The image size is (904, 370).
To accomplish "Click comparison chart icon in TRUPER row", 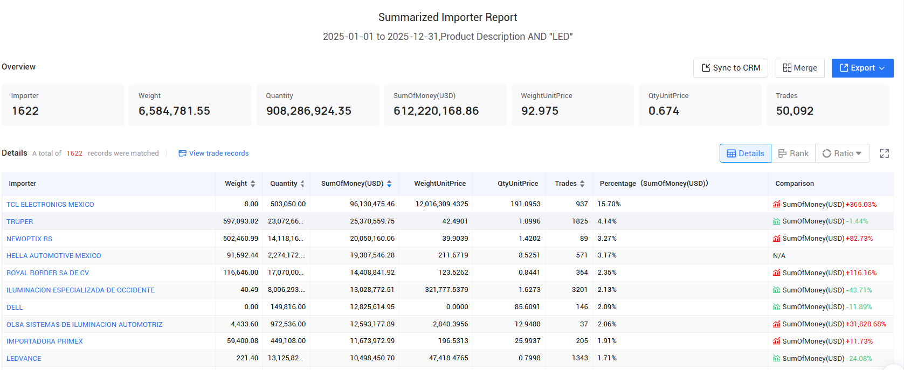I will click(776, 221).
